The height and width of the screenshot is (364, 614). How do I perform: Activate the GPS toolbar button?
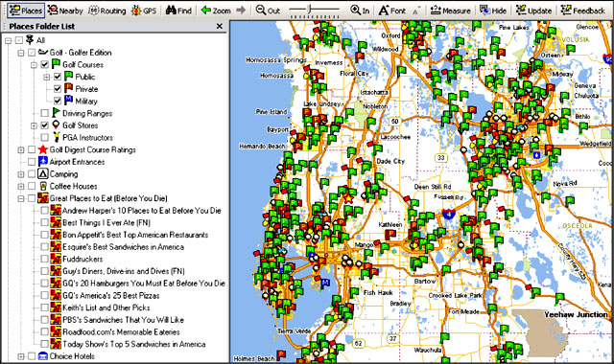point(144,11)
